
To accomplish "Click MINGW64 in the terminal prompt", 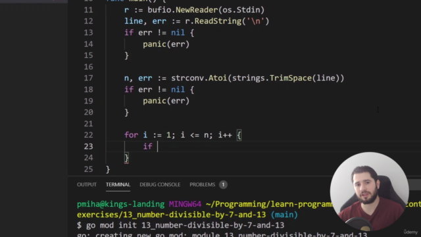I will coord(185,204).
